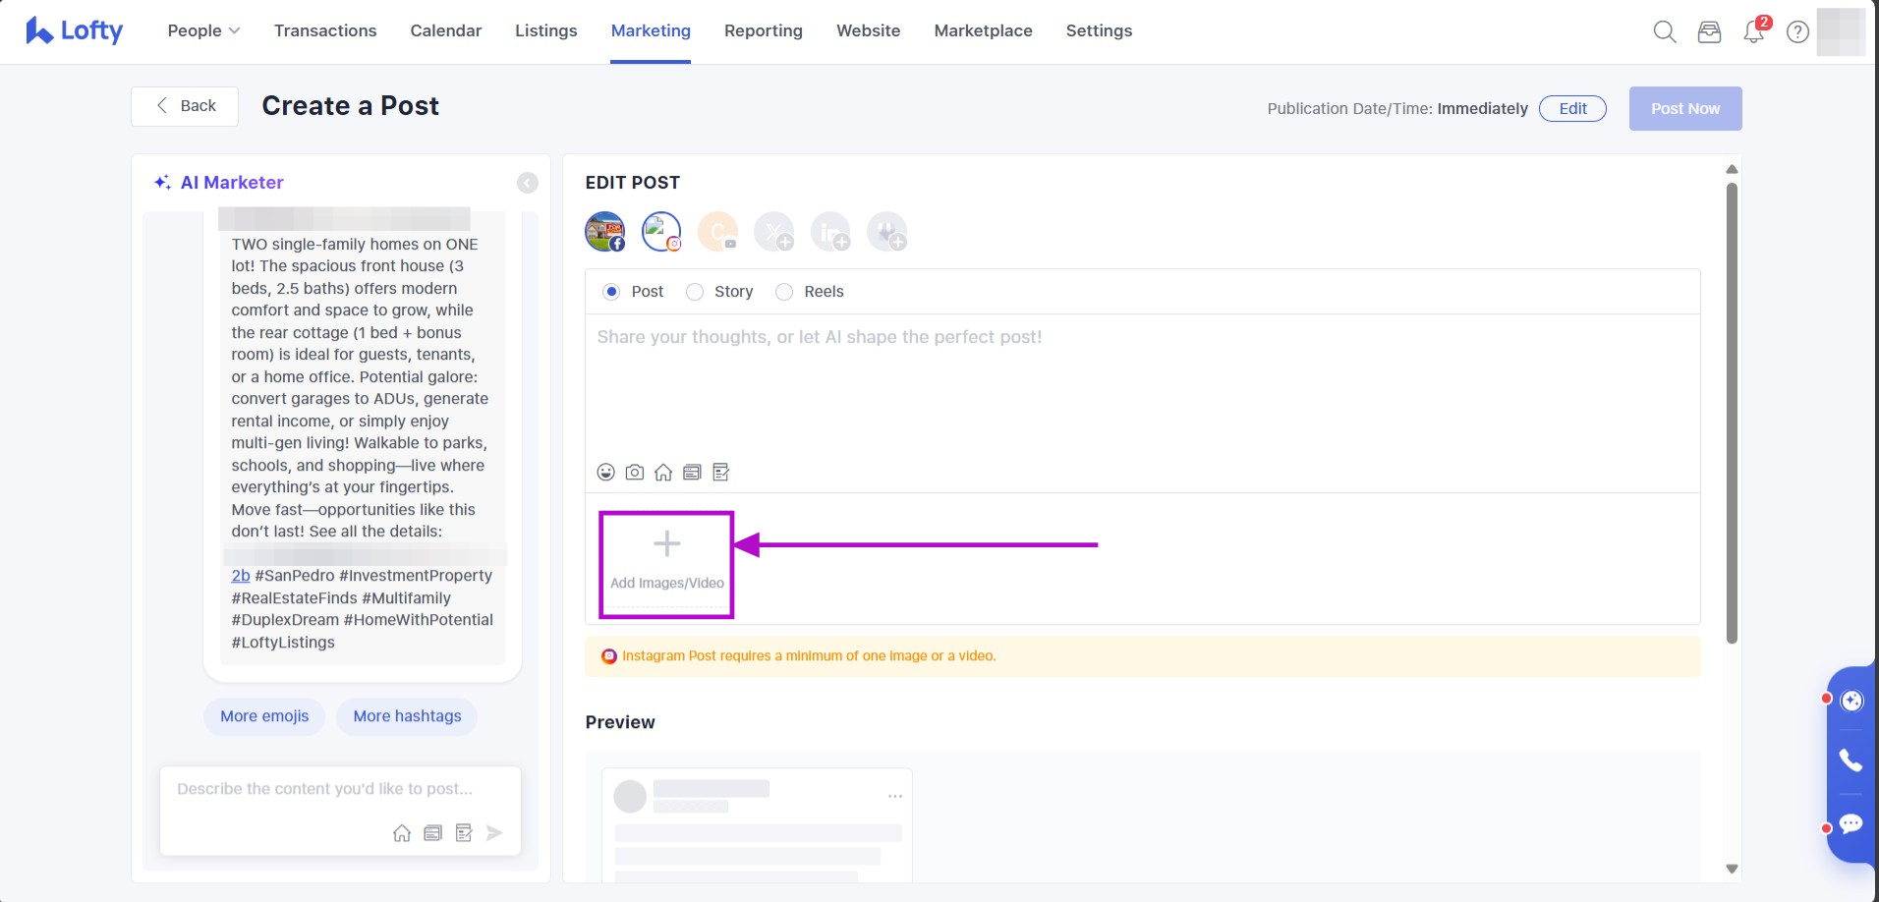Image resolution: width=1879 pixels, height=902 pixels.
Task: Open the notifications bell
Action: click(x=1753, y=31)
